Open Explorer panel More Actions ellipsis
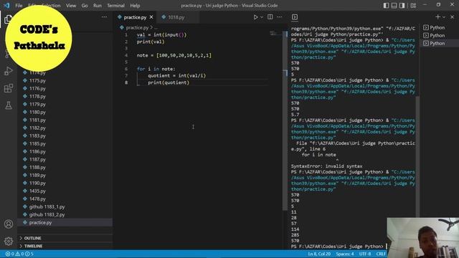The height and width of the screenshot is (258, 459). [x=104, y=17]
